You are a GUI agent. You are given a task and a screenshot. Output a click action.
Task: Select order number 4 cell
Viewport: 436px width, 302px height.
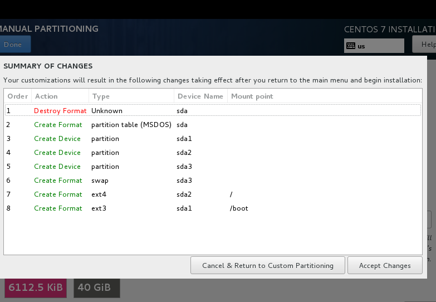click(x=8, y=153)
